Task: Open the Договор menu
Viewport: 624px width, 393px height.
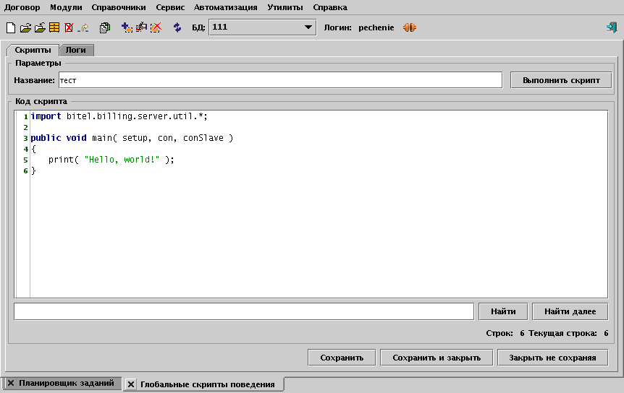Action: click(22, 7)
